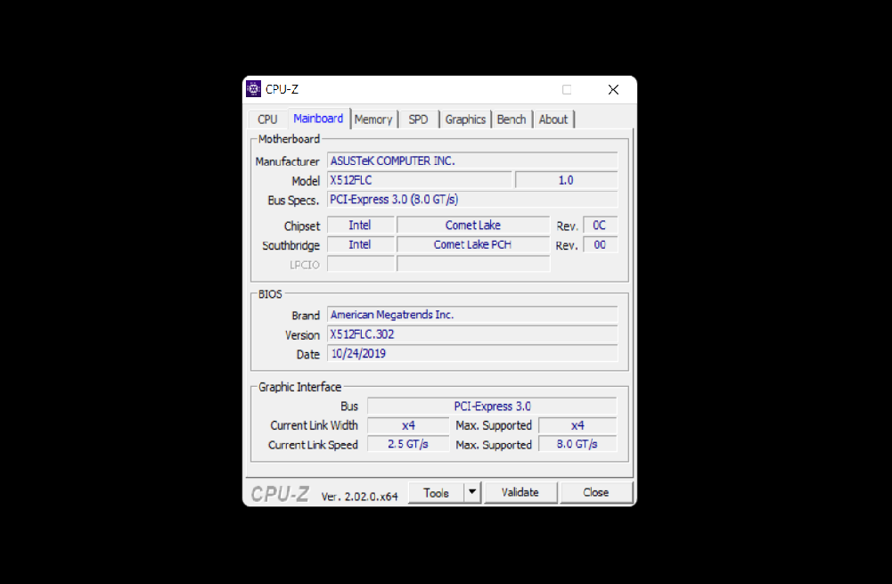Click the PCI-Express 3.0 (8.0 GT/s) bus specs field
The width and height of the screenshot is (892, 584).
pos(472,200)
